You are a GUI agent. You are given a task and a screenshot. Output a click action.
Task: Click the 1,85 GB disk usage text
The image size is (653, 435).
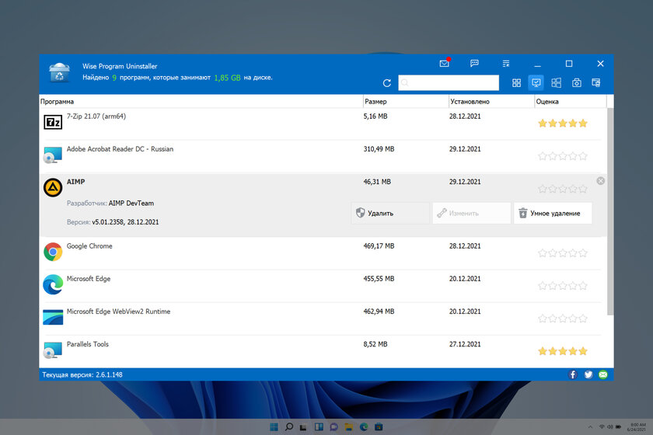(227, 78)
